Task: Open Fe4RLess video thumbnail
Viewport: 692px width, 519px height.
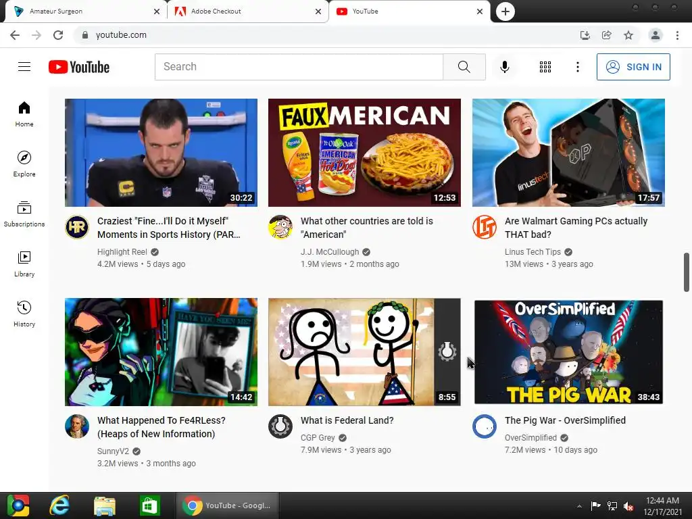Action: coord(161,352)
